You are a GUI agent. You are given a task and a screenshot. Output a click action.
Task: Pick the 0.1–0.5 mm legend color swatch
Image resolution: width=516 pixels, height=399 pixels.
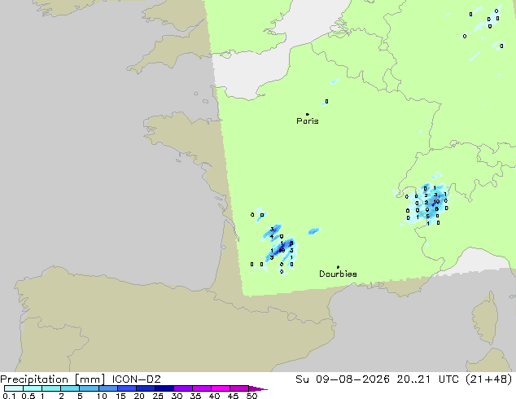14,388
